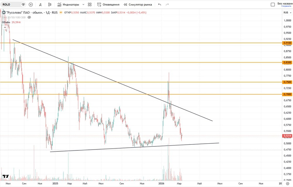Select the lower rising support trend line
This screenshot has height=187, width=293.
click(134, 147)
